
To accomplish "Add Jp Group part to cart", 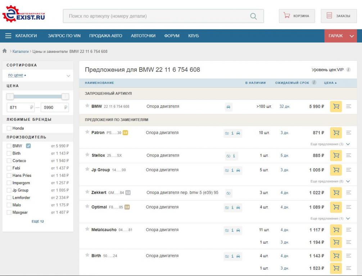I will (336, 170).
